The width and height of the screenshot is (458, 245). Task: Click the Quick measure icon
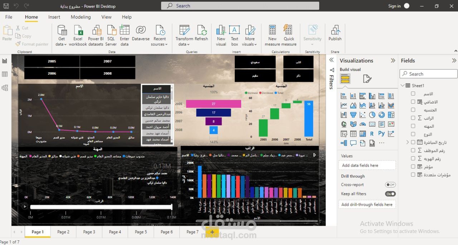(x=288, y=30)
